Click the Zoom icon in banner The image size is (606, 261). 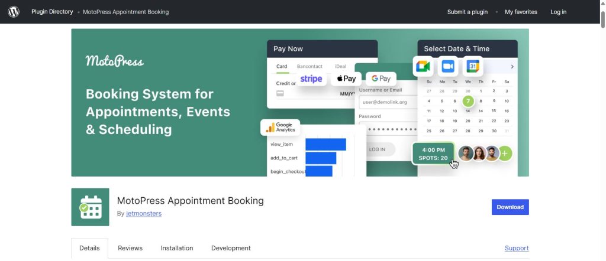[x=448, y=66]
